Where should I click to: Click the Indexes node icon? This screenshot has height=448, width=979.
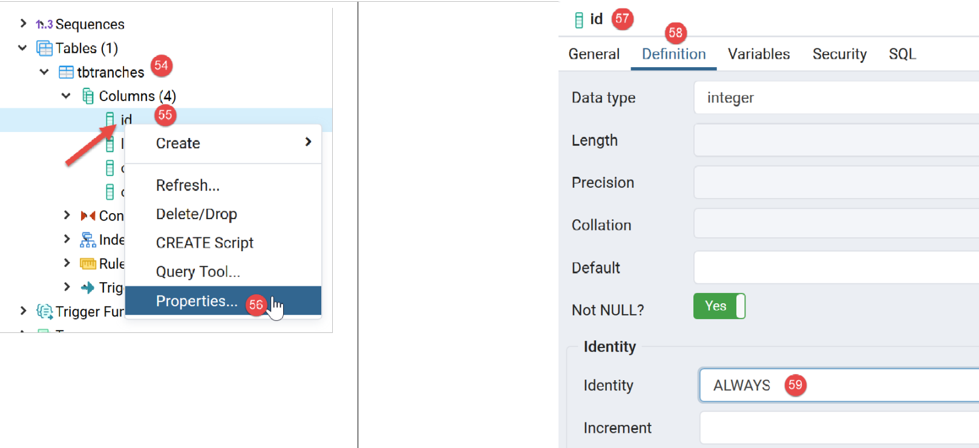click(88, 240)
